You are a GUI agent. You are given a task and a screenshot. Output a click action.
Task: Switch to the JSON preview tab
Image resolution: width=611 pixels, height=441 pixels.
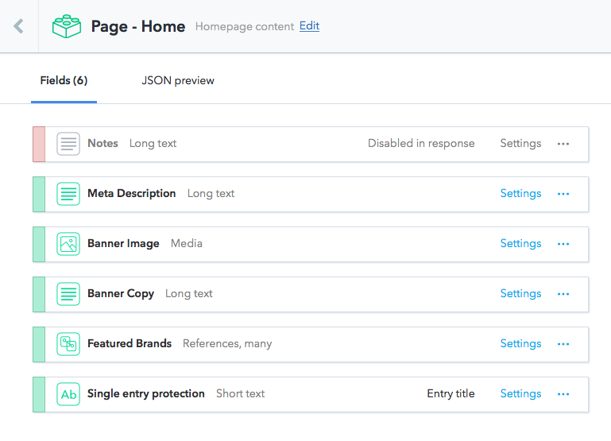pos(178,80)
